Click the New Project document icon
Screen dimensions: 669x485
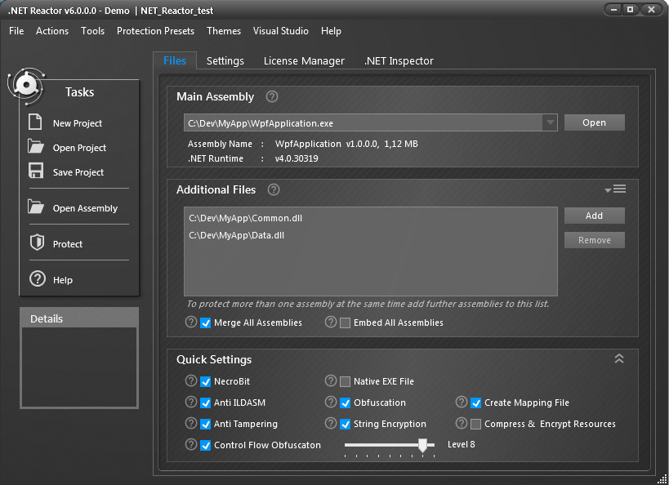[x=35, y=122]
